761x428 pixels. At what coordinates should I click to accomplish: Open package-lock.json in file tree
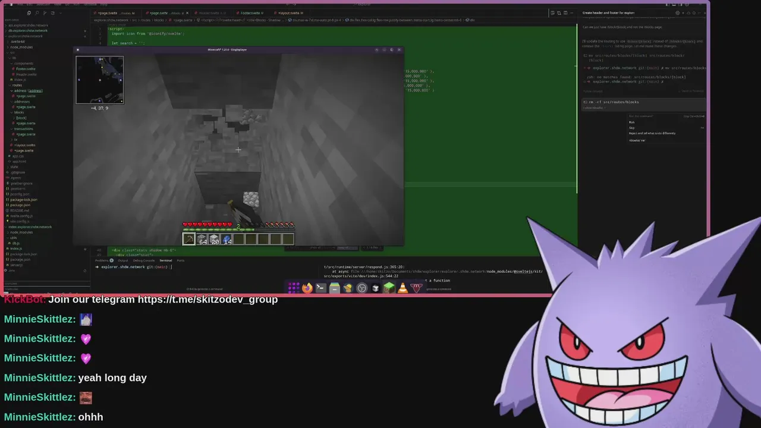(x=24, y=200)
